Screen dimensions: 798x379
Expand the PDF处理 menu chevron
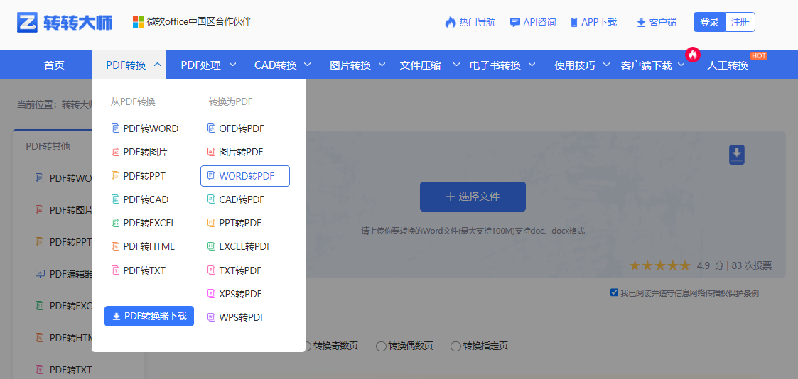tap(232, 65)
